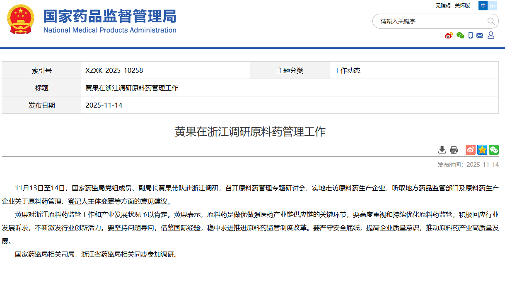Image resolution: width=505 pixels, height=283 pixels.
Task: Open the 关怀版 care version link
Action: [x=461, y=6]
